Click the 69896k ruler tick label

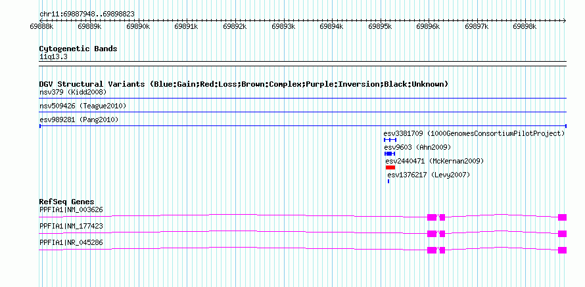429,26
